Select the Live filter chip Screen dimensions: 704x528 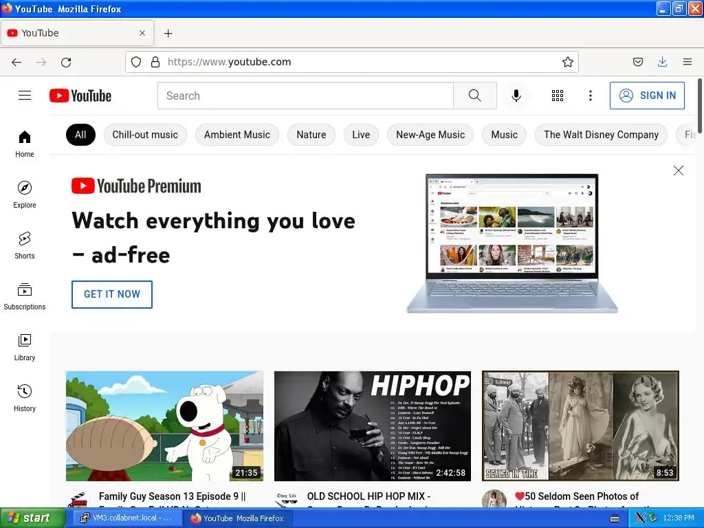(x=361, y=135)
